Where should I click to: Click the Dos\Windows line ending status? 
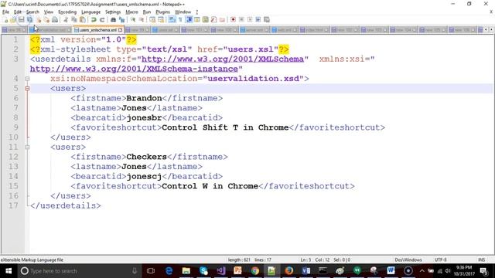(408, 260)
